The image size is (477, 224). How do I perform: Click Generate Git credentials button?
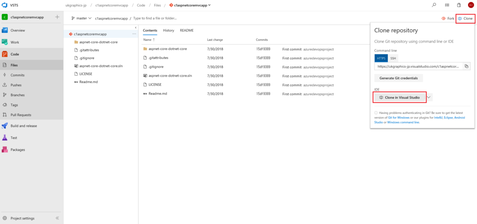tap(399, 78)
